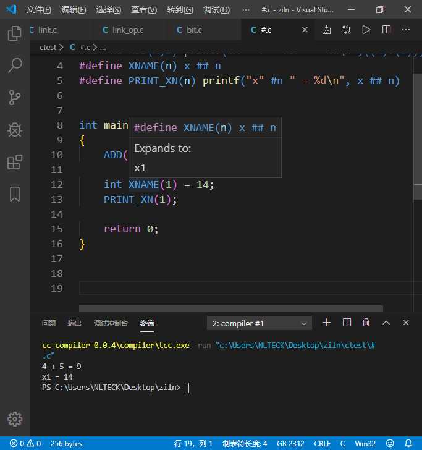Open the Manage gear menu
Viewport: 422px width, 450px height.
point(15,419)
